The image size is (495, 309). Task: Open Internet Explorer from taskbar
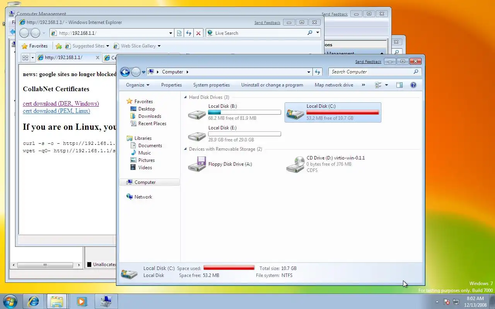(33, 301)
